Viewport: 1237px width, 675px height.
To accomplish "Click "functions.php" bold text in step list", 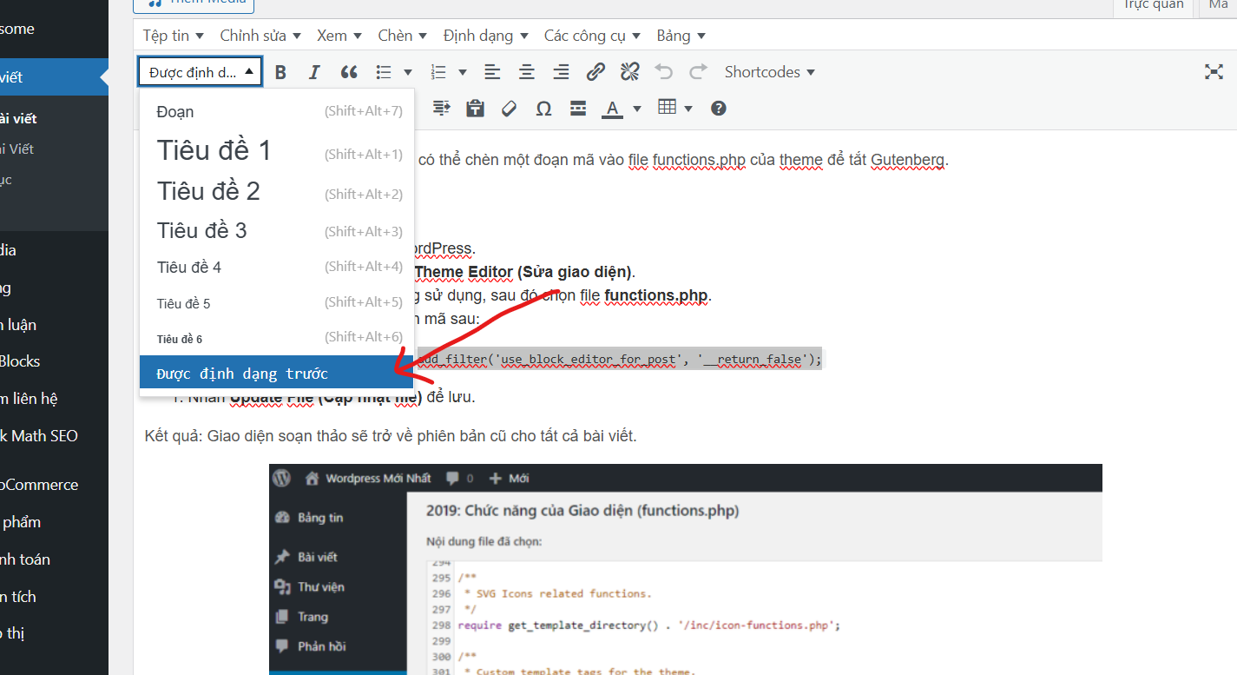I will click(656, 295).
